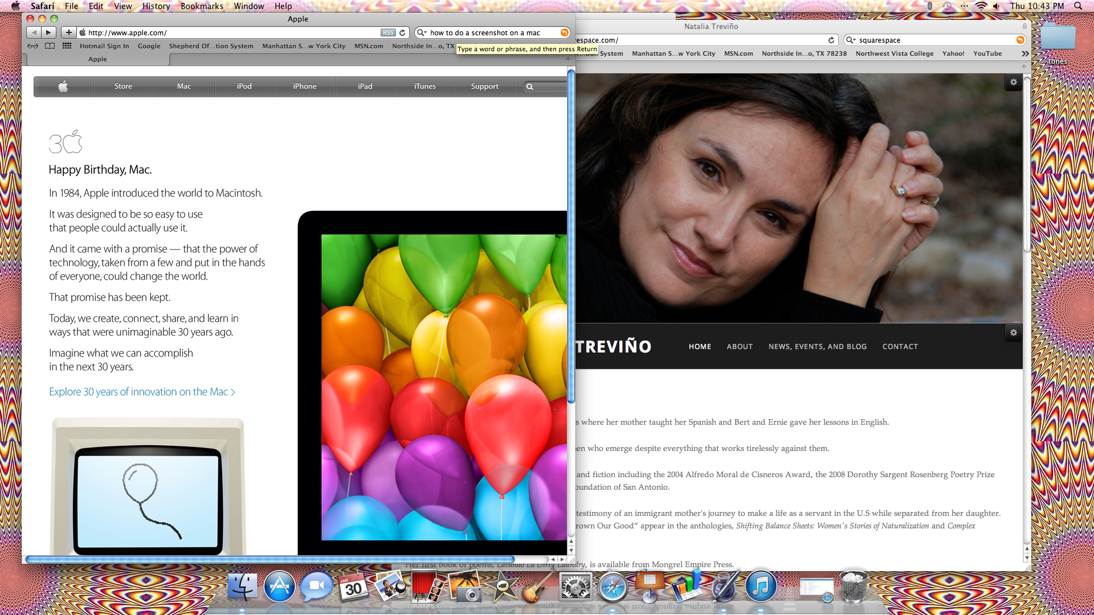1094x615 pixels.
Task: Open the Support section on apple.com
Action: [485, 87]
